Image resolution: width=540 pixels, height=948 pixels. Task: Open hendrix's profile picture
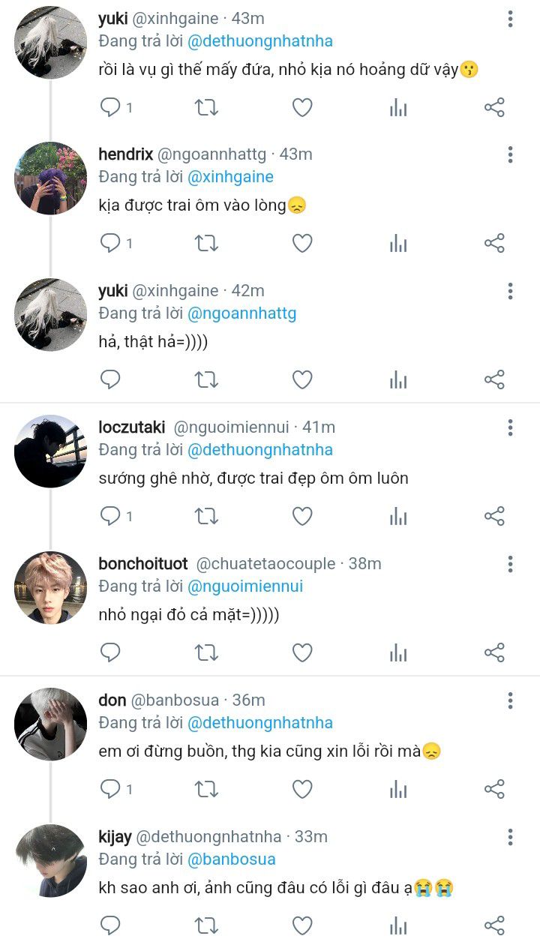point(51,178)
